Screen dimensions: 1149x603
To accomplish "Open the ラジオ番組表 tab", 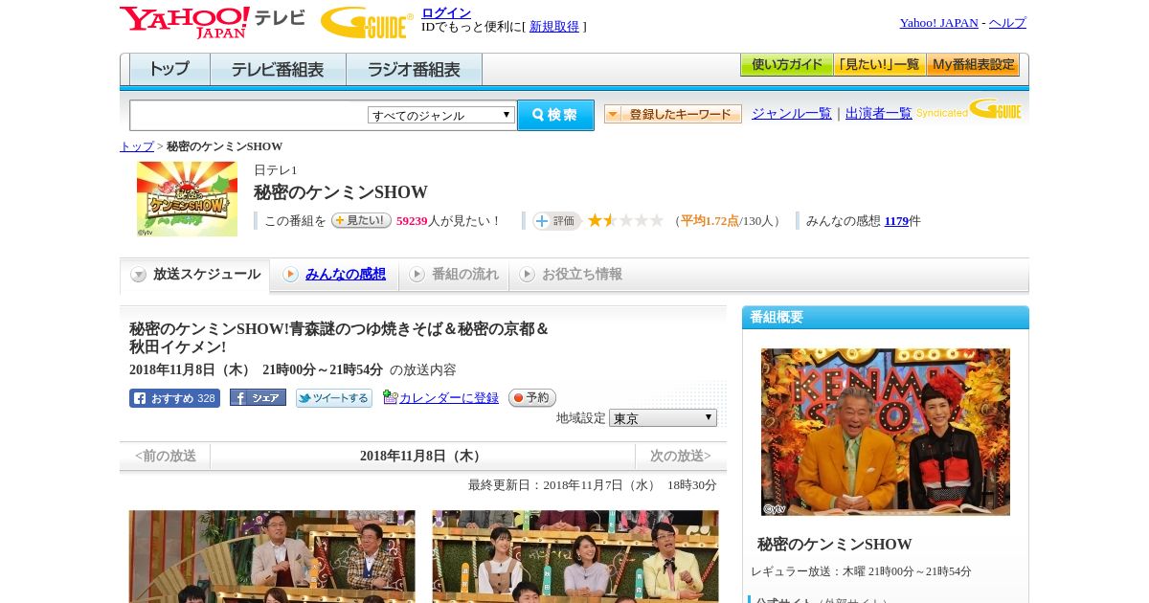I will click(x=414, y=69).
